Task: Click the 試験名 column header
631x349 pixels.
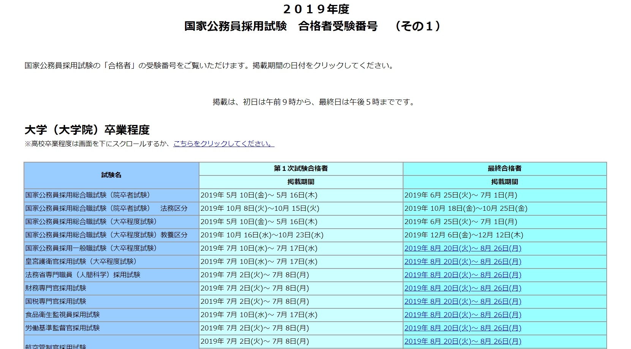Action: click(x=111, y=175)
